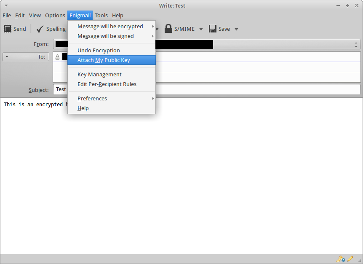Open the window menu triangle in title bar

point(6,5)
